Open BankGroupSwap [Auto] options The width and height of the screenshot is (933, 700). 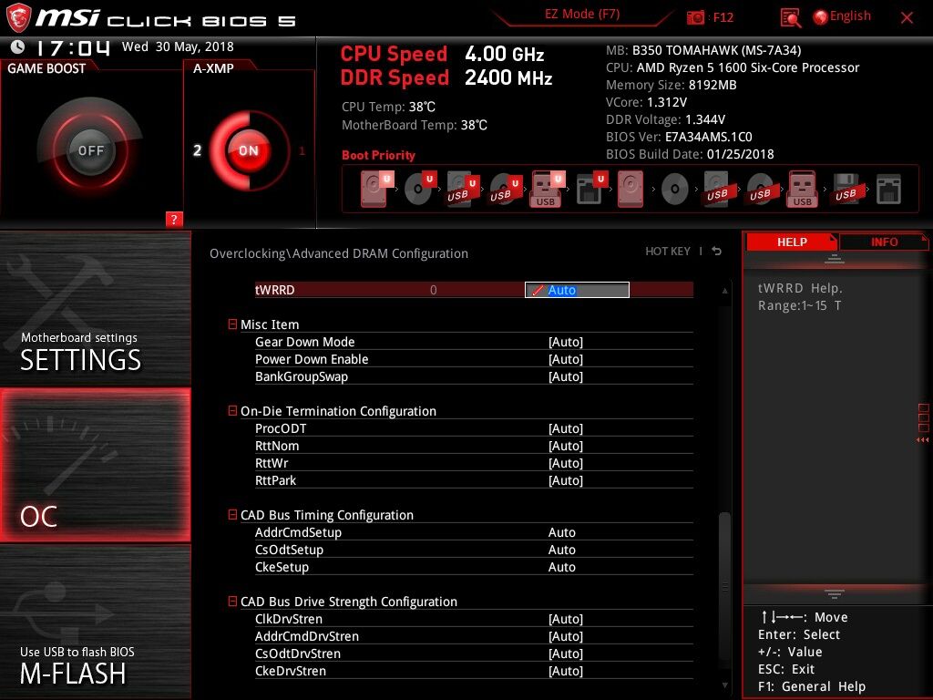click(565, 376)
